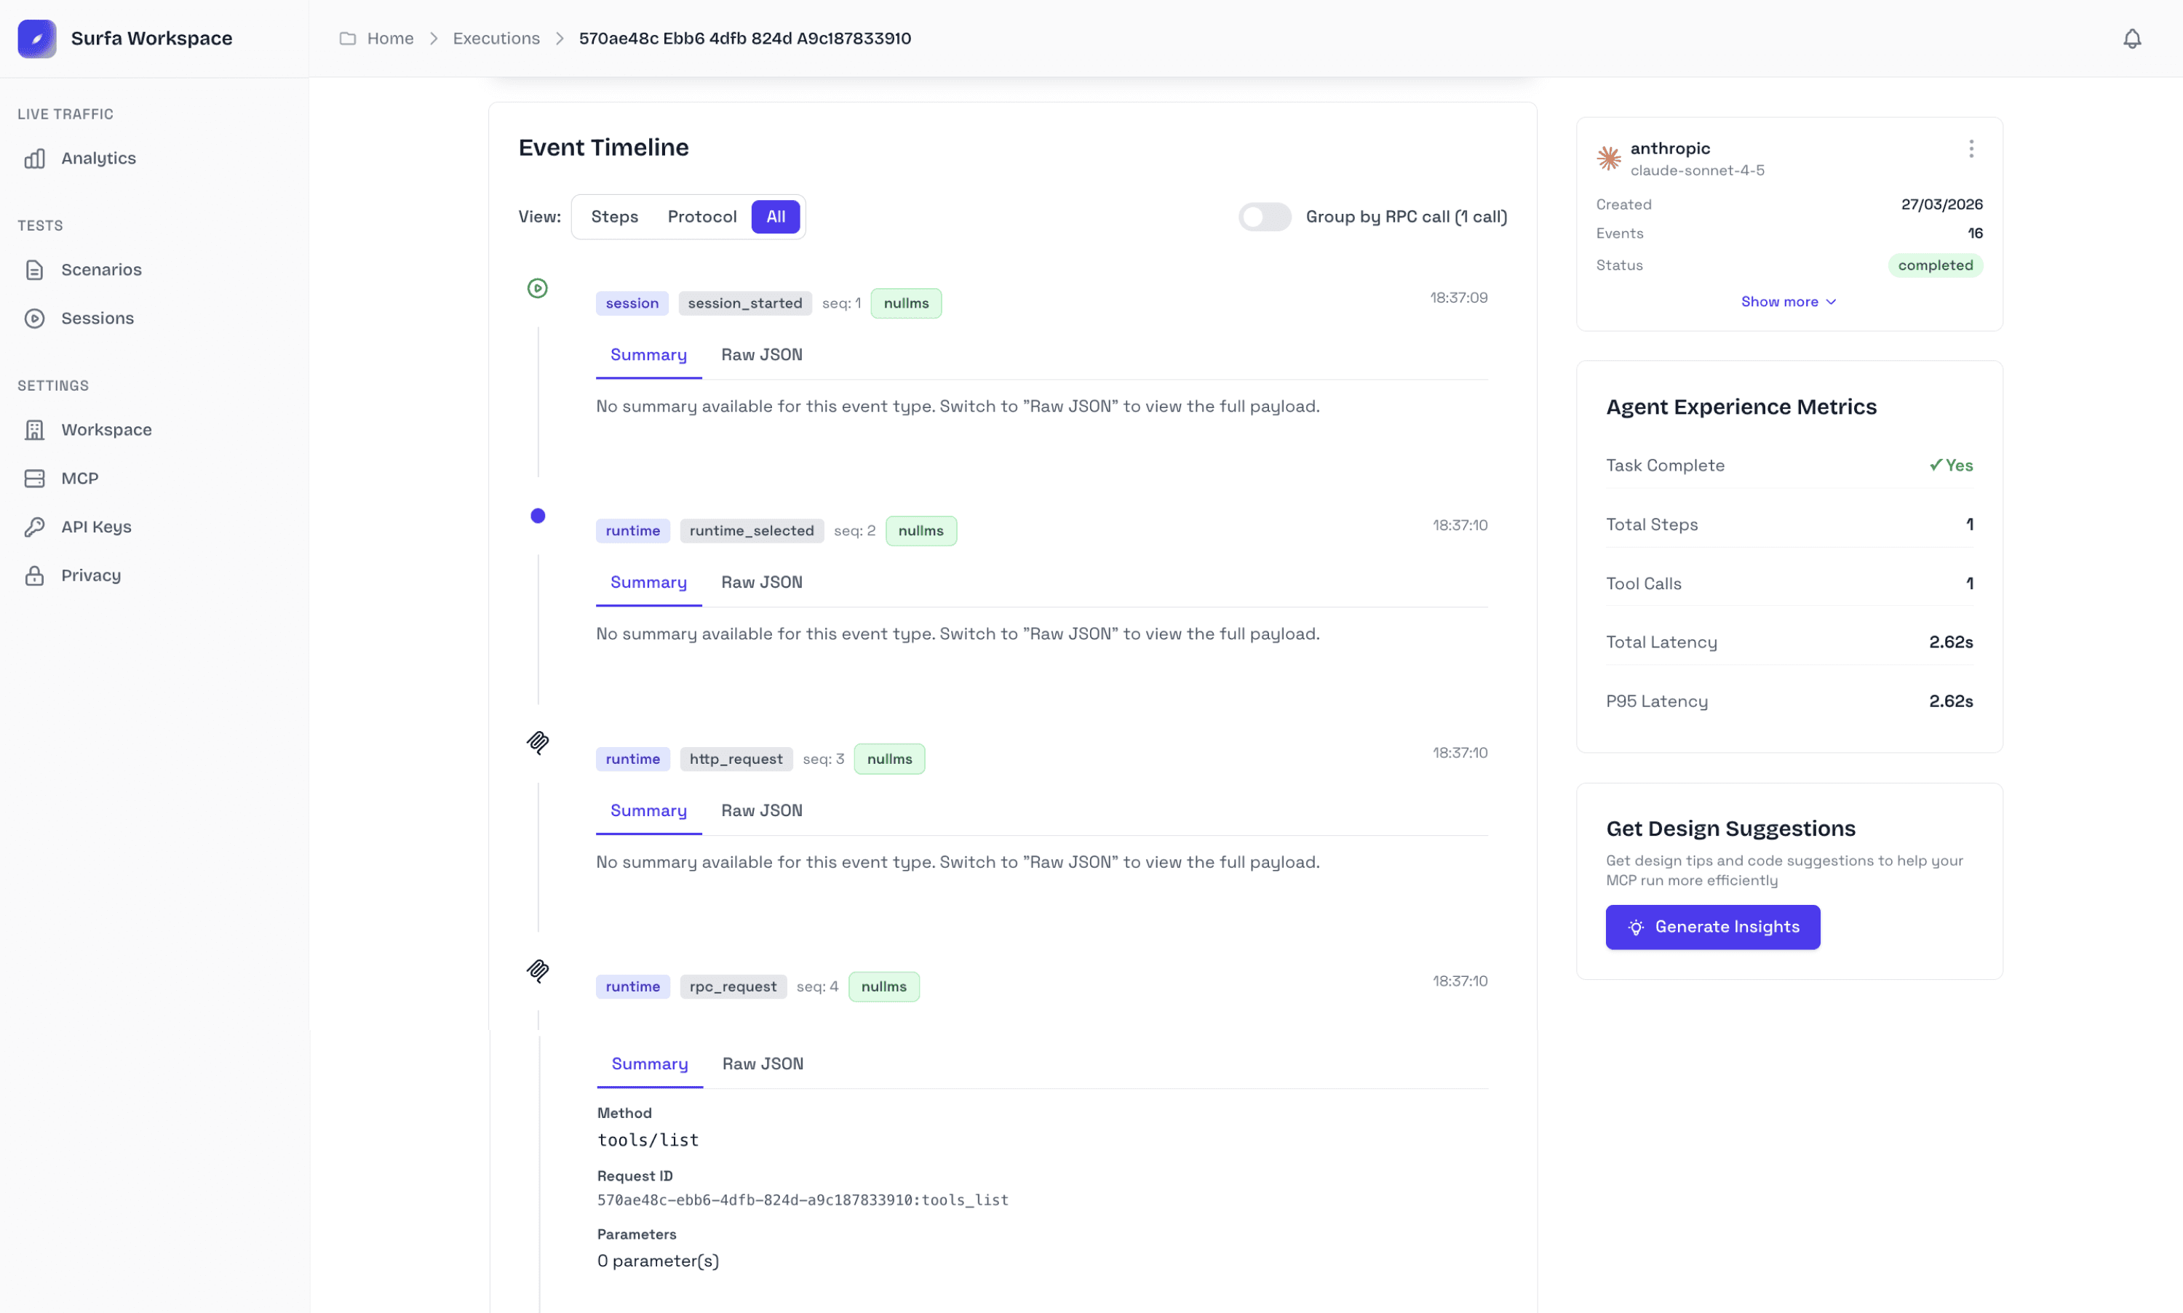
Task: Open MCP via the server icon
Action: (x=34, y=479)
